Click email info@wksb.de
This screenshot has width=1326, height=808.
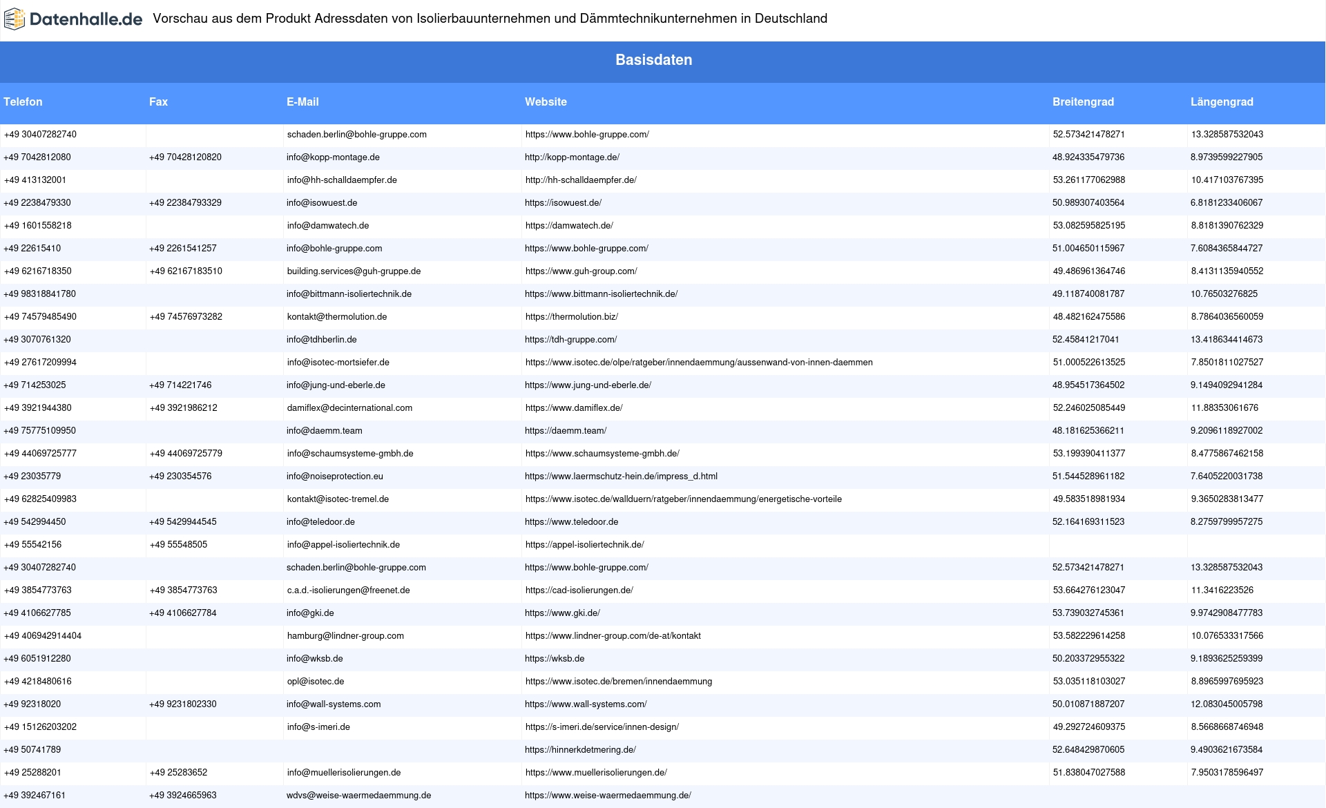click(314, 659)
